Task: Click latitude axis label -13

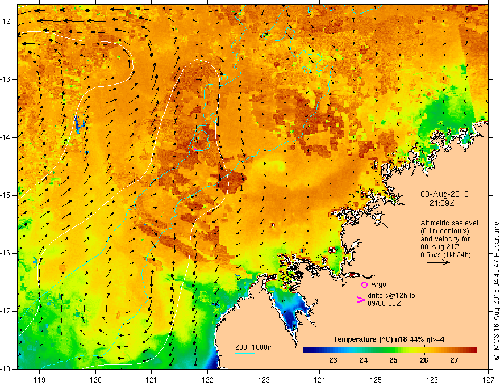Action: point(6,79)
